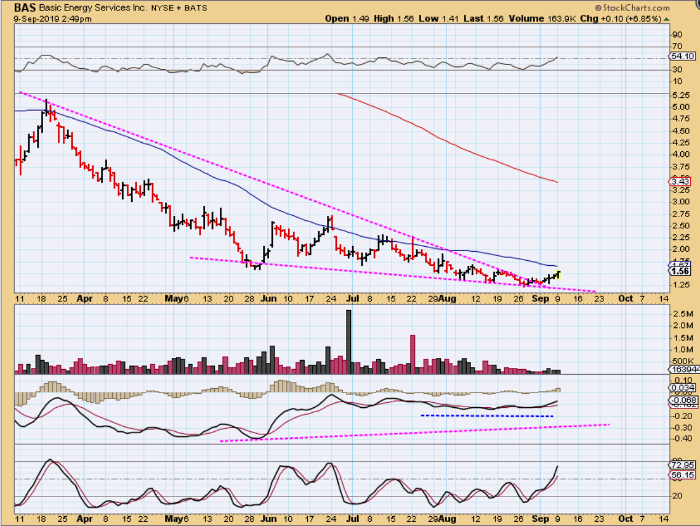This screenshot has width=700, height=526.
Task: Click the RSI value label 54.10
Action: click(x=684, y=56)
